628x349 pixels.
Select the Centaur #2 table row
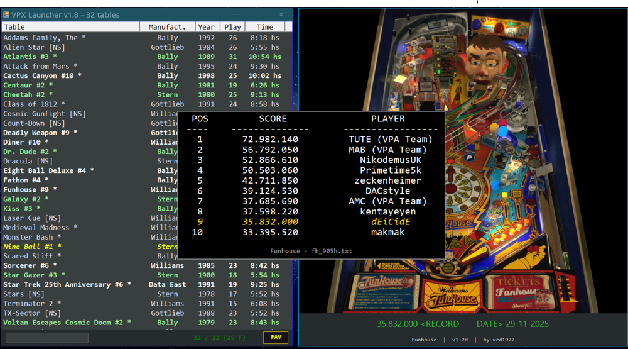click(147, 86)
